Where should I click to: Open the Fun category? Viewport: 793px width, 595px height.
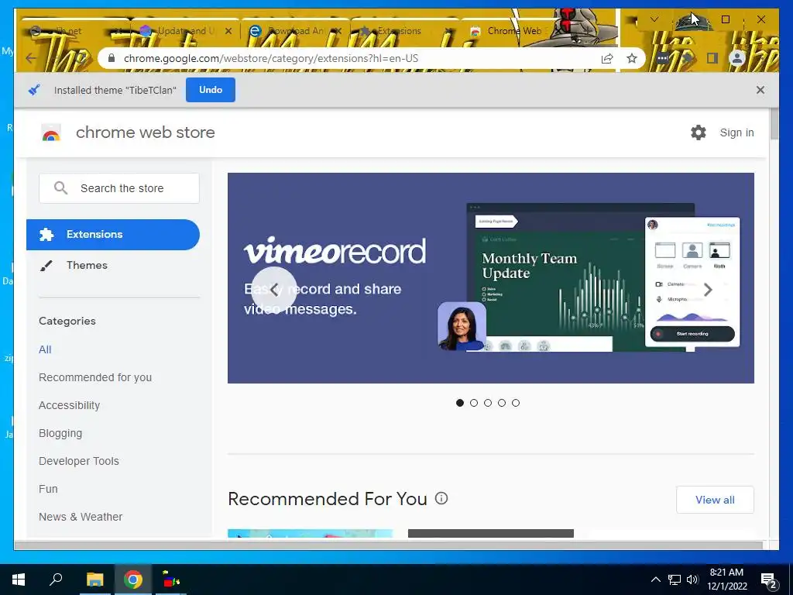[48, 489]
